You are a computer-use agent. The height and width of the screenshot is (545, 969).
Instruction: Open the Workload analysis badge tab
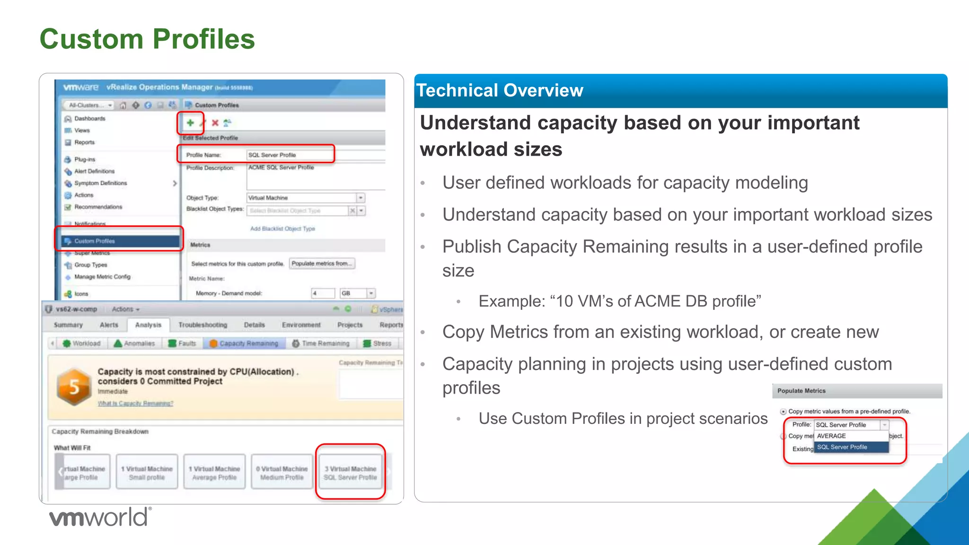[82, 343]
